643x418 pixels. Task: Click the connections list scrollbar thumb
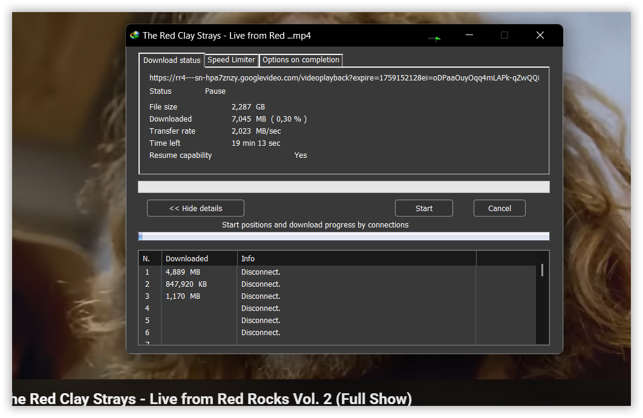tap(542, 270)
